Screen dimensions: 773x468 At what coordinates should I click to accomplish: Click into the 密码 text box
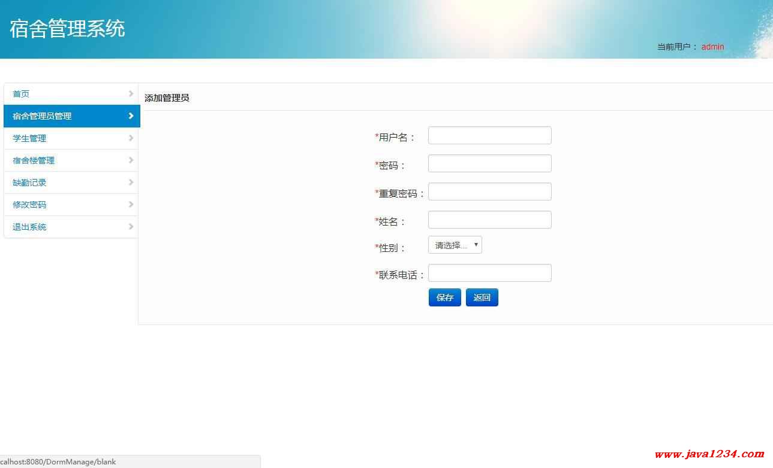(489, 164)
